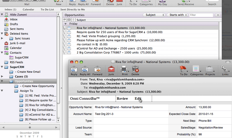Viewport: 232px width, 138px height.
Task: Click the Reply icon in message window
Action: tap(74, 70)
